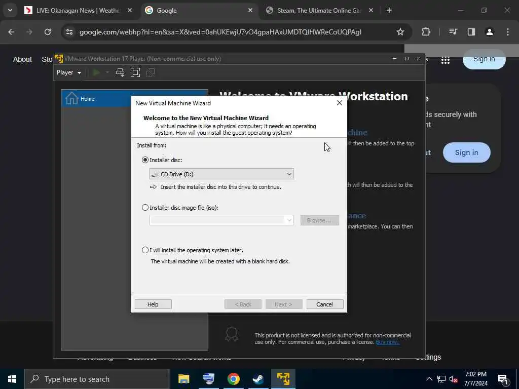This screenshot has width=519, height=389.
Task: Choose I will install the operating system later
Action: (145, 250)
